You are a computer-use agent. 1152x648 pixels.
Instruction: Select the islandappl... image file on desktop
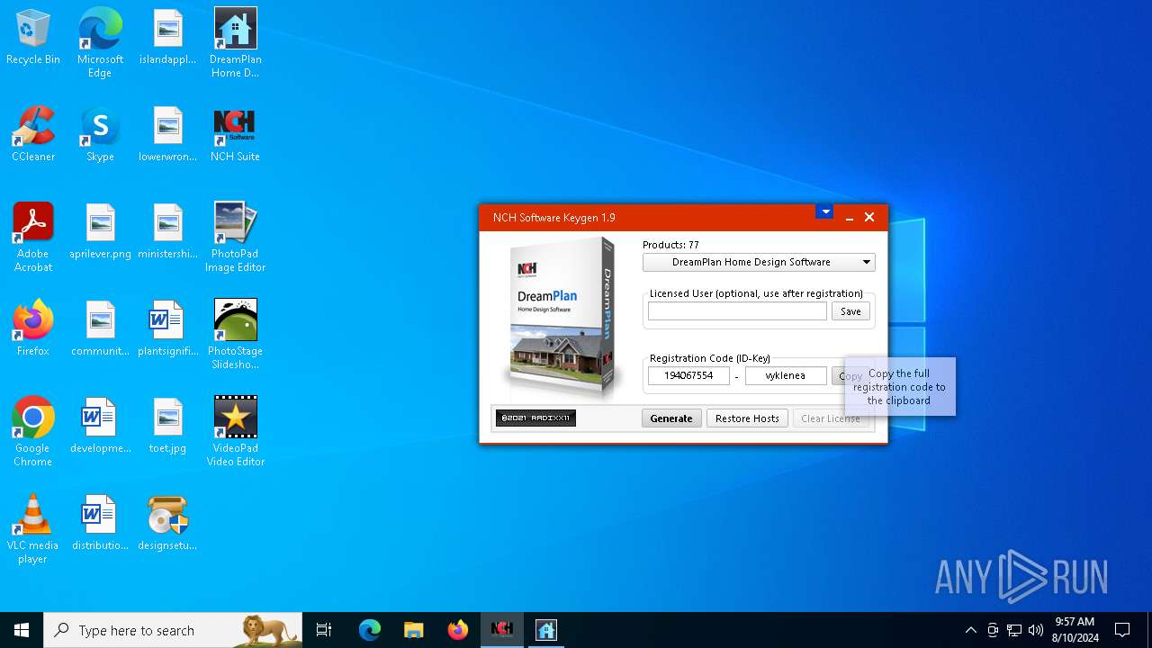(167, 37)
